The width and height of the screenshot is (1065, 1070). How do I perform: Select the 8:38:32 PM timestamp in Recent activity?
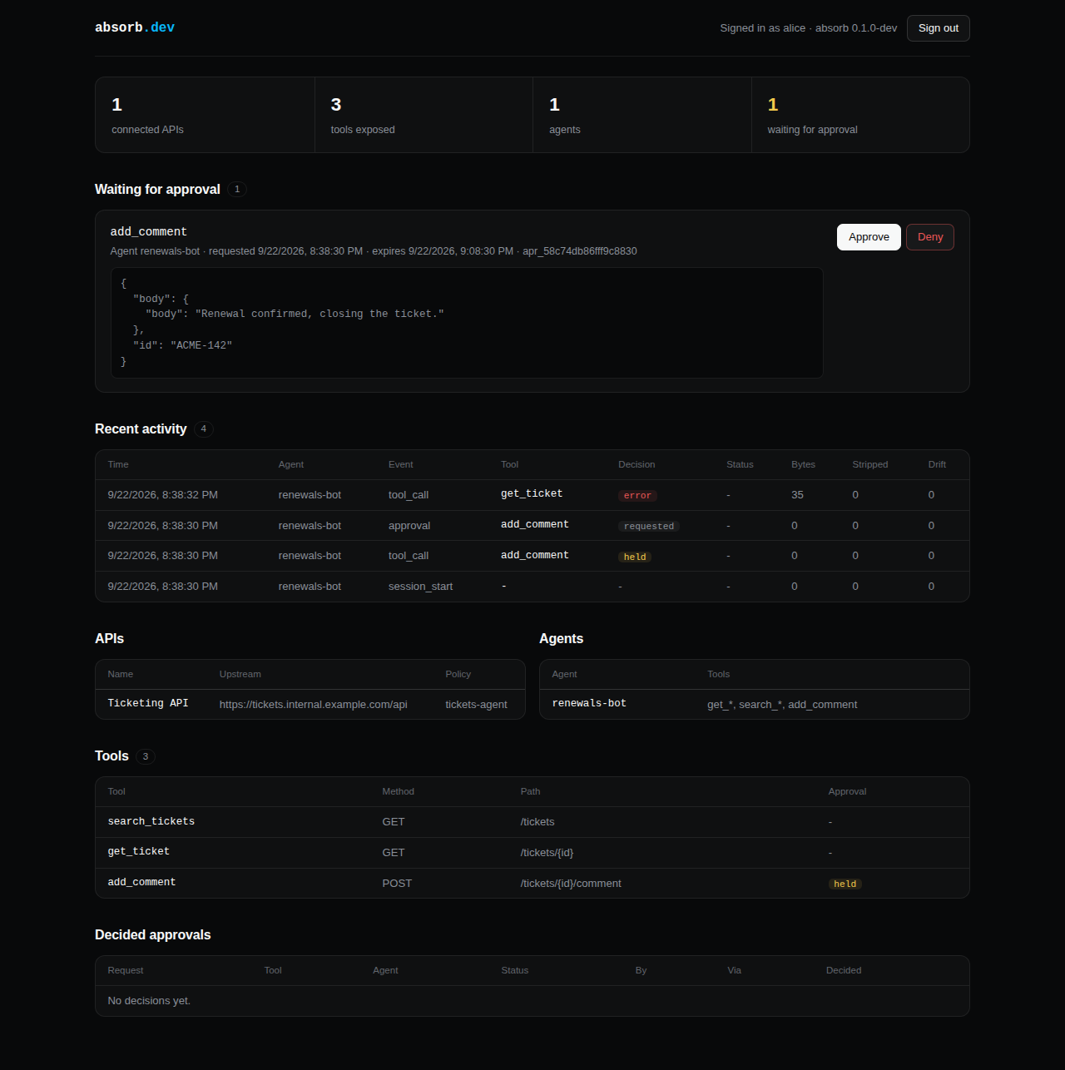click(163, 495)
